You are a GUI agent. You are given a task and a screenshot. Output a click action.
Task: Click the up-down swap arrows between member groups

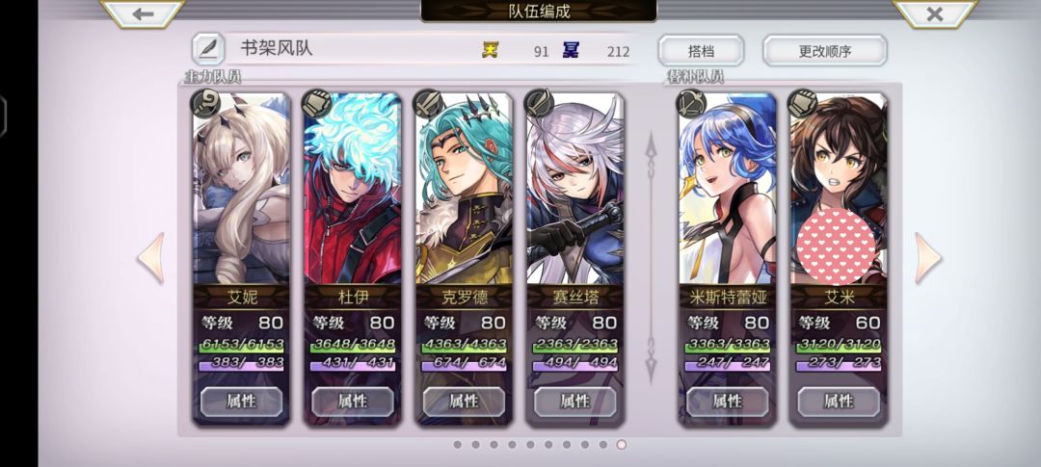coord(651,257)
